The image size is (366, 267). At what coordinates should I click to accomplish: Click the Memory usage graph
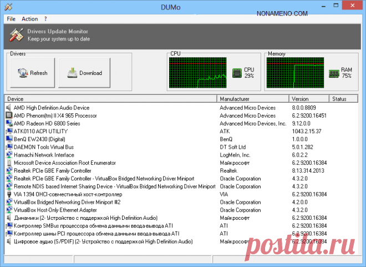click(x=295, y=73)
